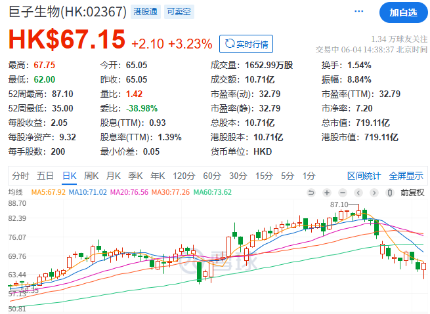Select the 季K quarterly candlestick tab
The image size is (430, 314).
point(135,176)
